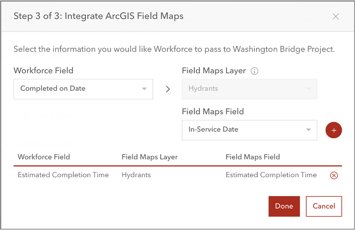Click the Done button

coord(284,206)
